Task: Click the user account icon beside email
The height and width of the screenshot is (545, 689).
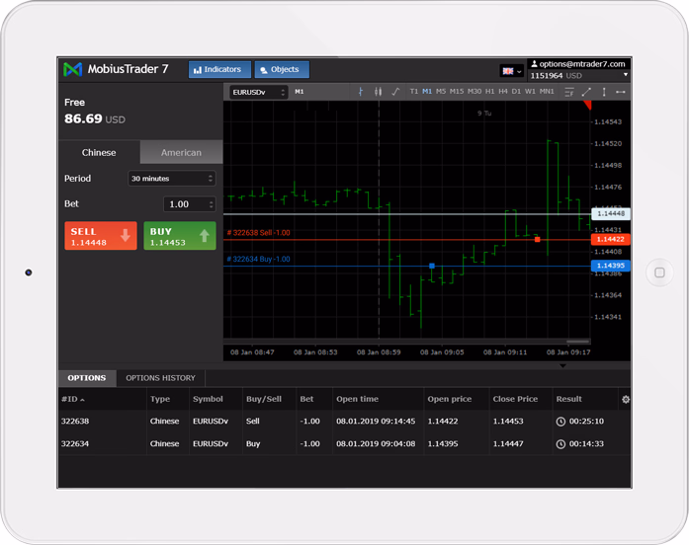Action: point(534,64)
